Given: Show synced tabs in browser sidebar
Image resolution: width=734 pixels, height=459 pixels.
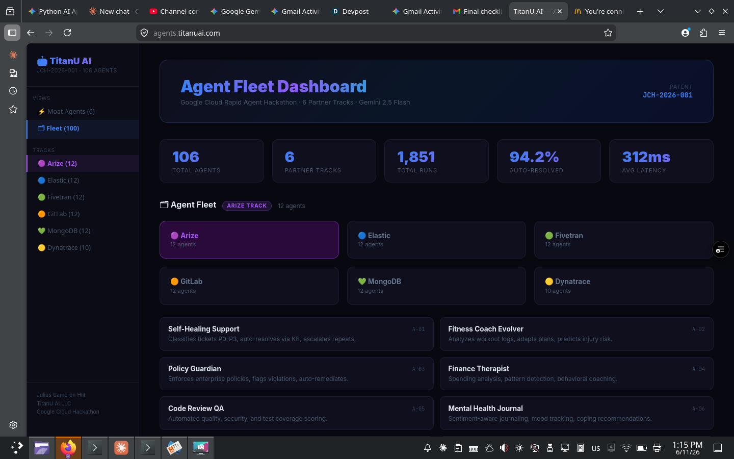Looking at the screenshot, I should 13,73.
